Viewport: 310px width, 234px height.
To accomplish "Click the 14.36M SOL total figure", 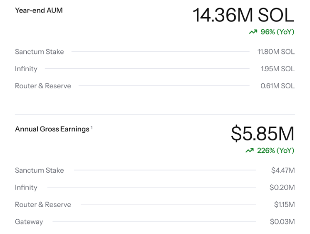I will click(x=243, y=15).
